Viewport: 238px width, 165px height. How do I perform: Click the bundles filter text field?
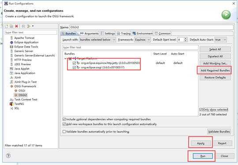point(130,48)
